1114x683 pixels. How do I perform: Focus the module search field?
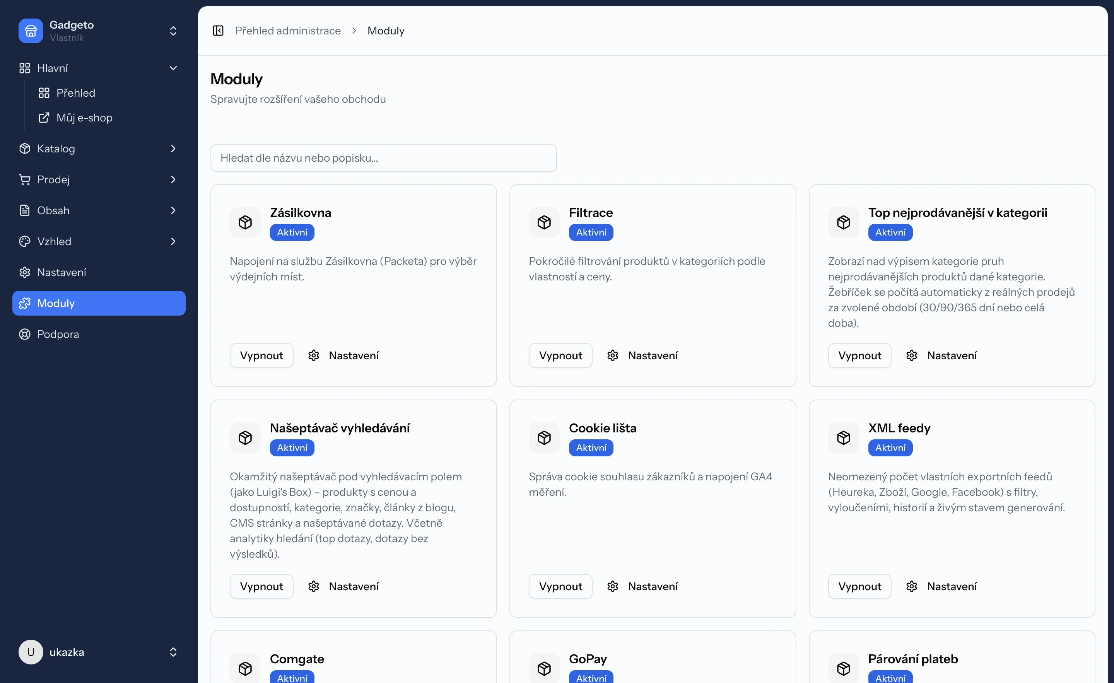(383, 158)
